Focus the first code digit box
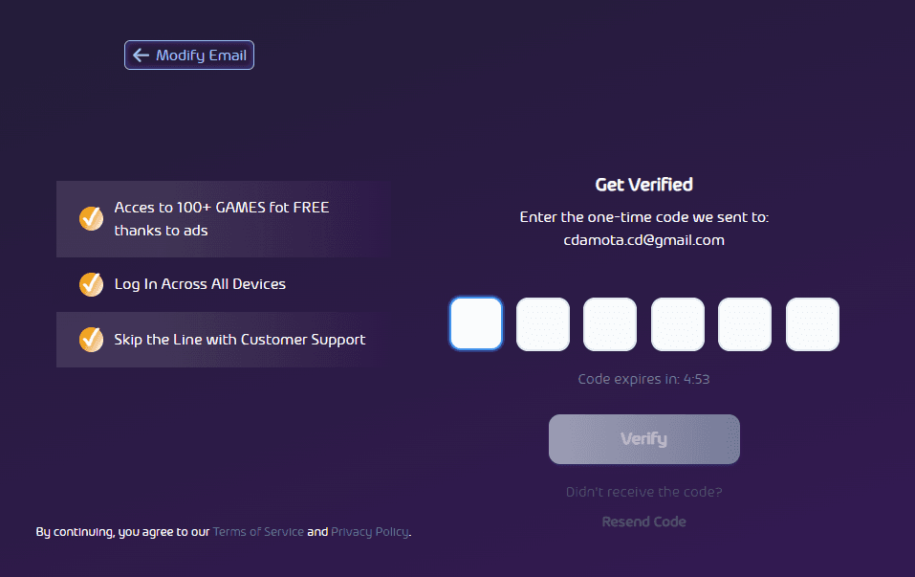This screenshot has width=915, height=577. (x=475, y=324)
